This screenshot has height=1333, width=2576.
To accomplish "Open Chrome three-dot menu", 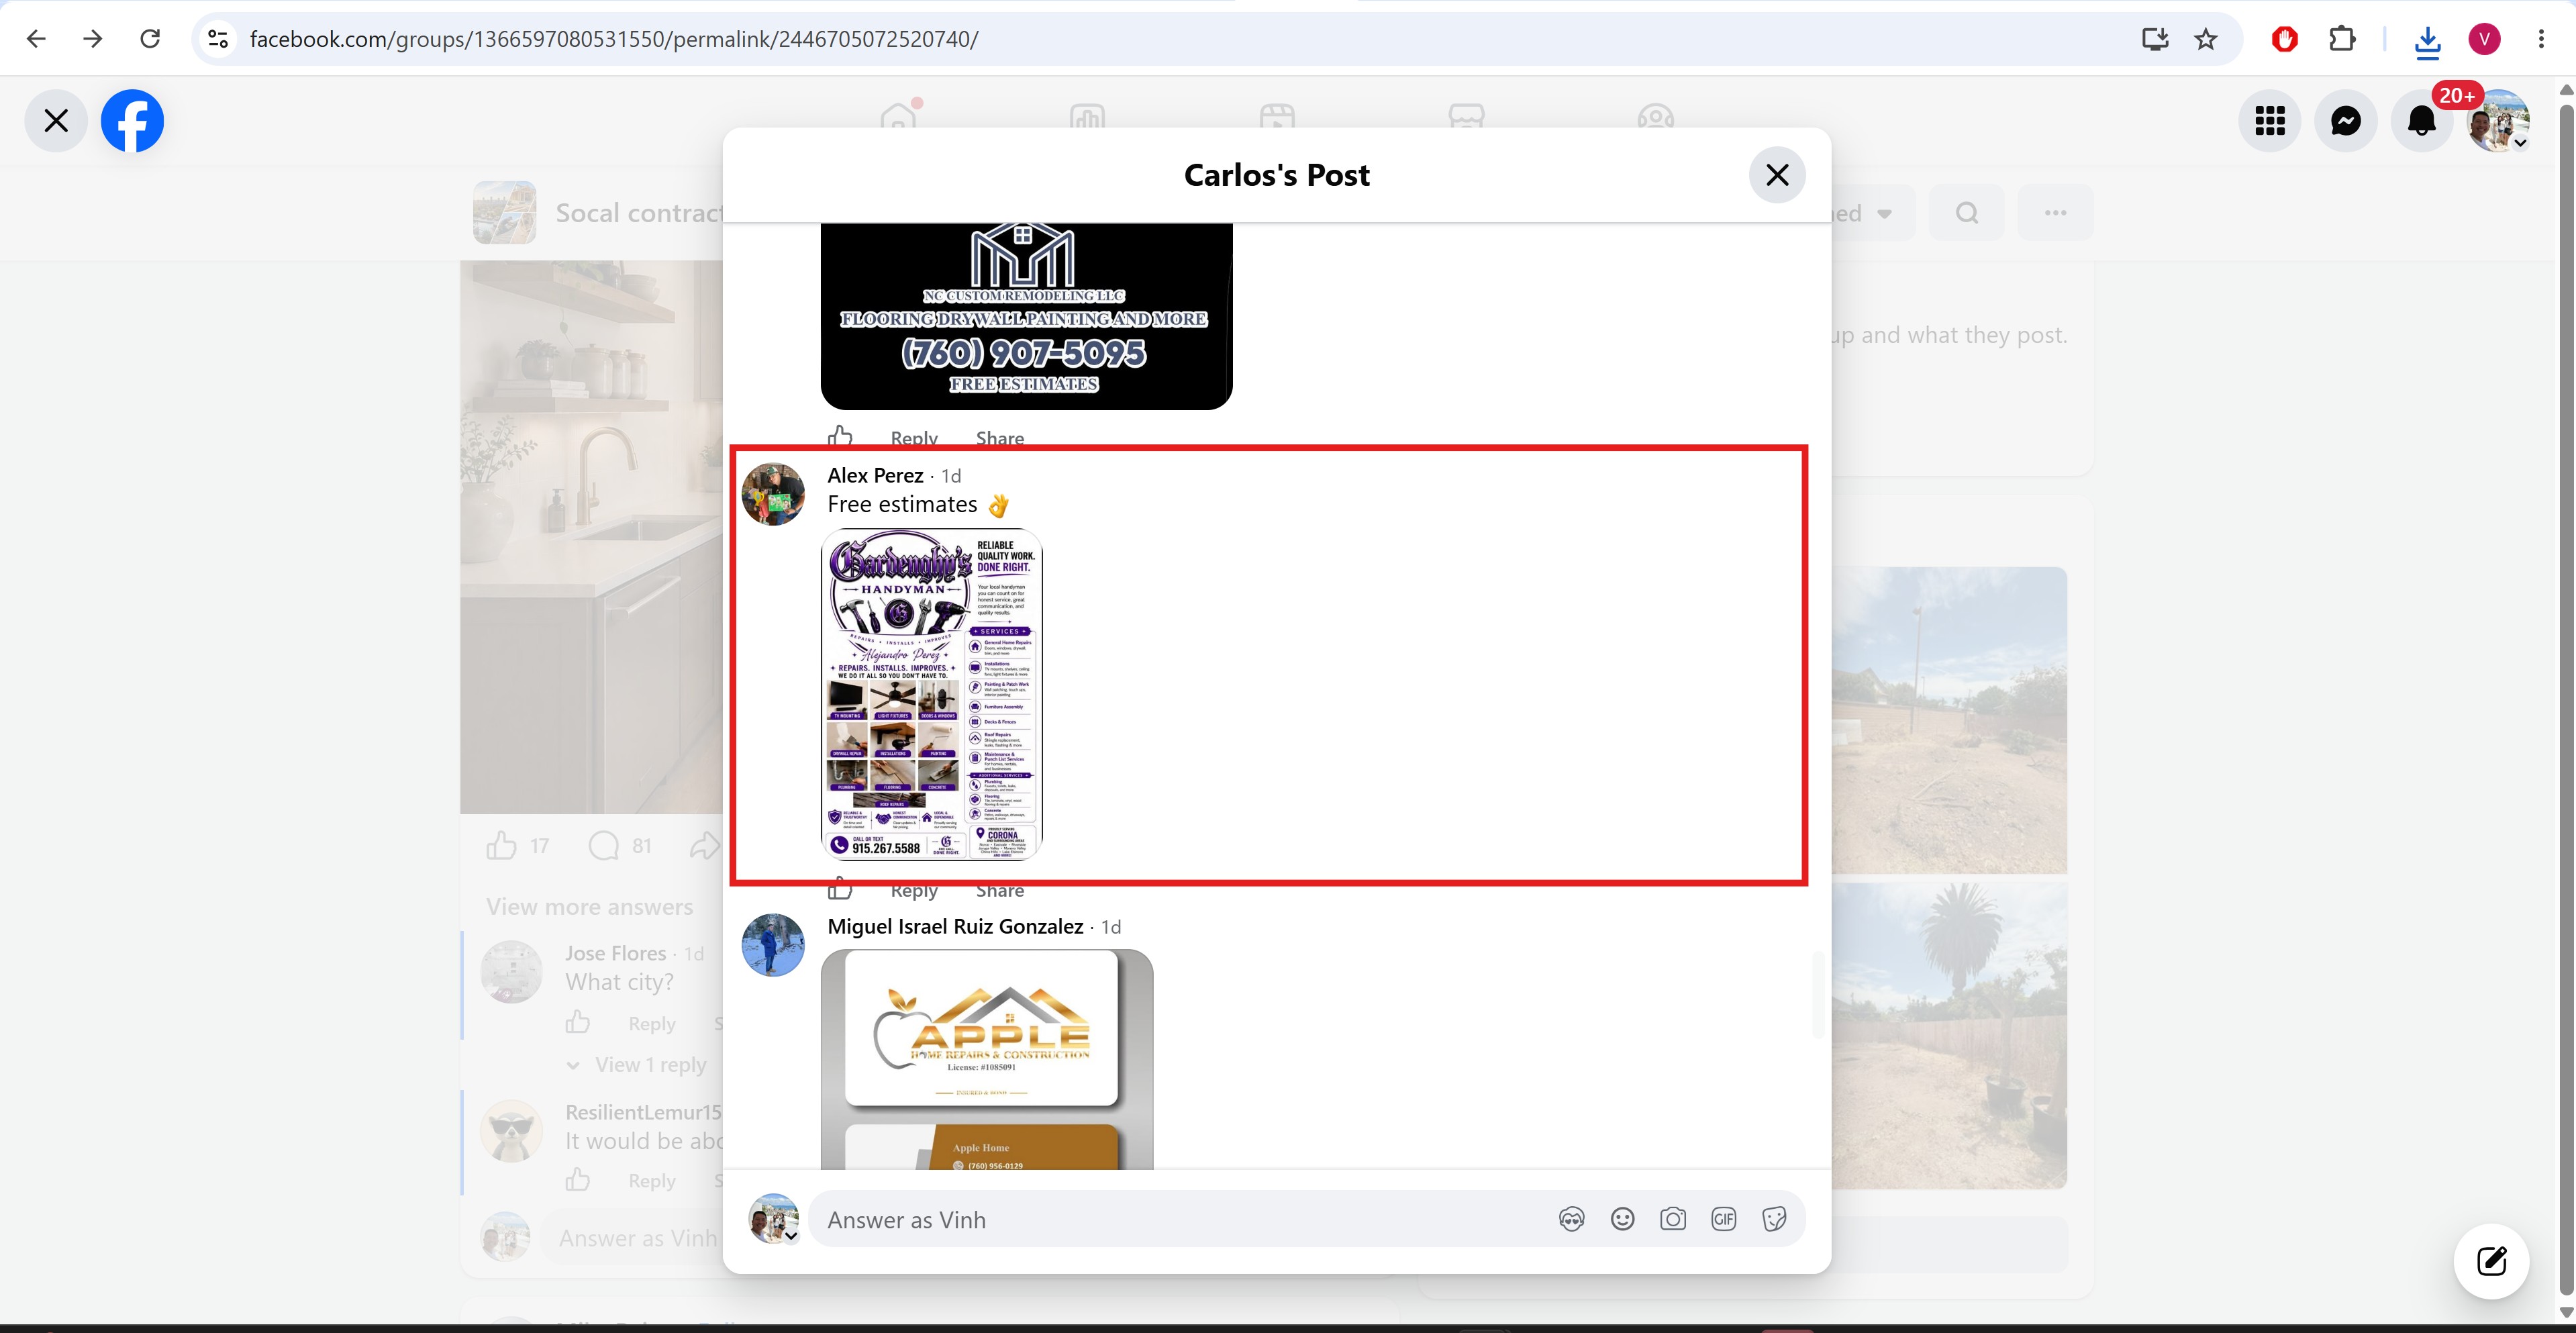I will 2541,39.
